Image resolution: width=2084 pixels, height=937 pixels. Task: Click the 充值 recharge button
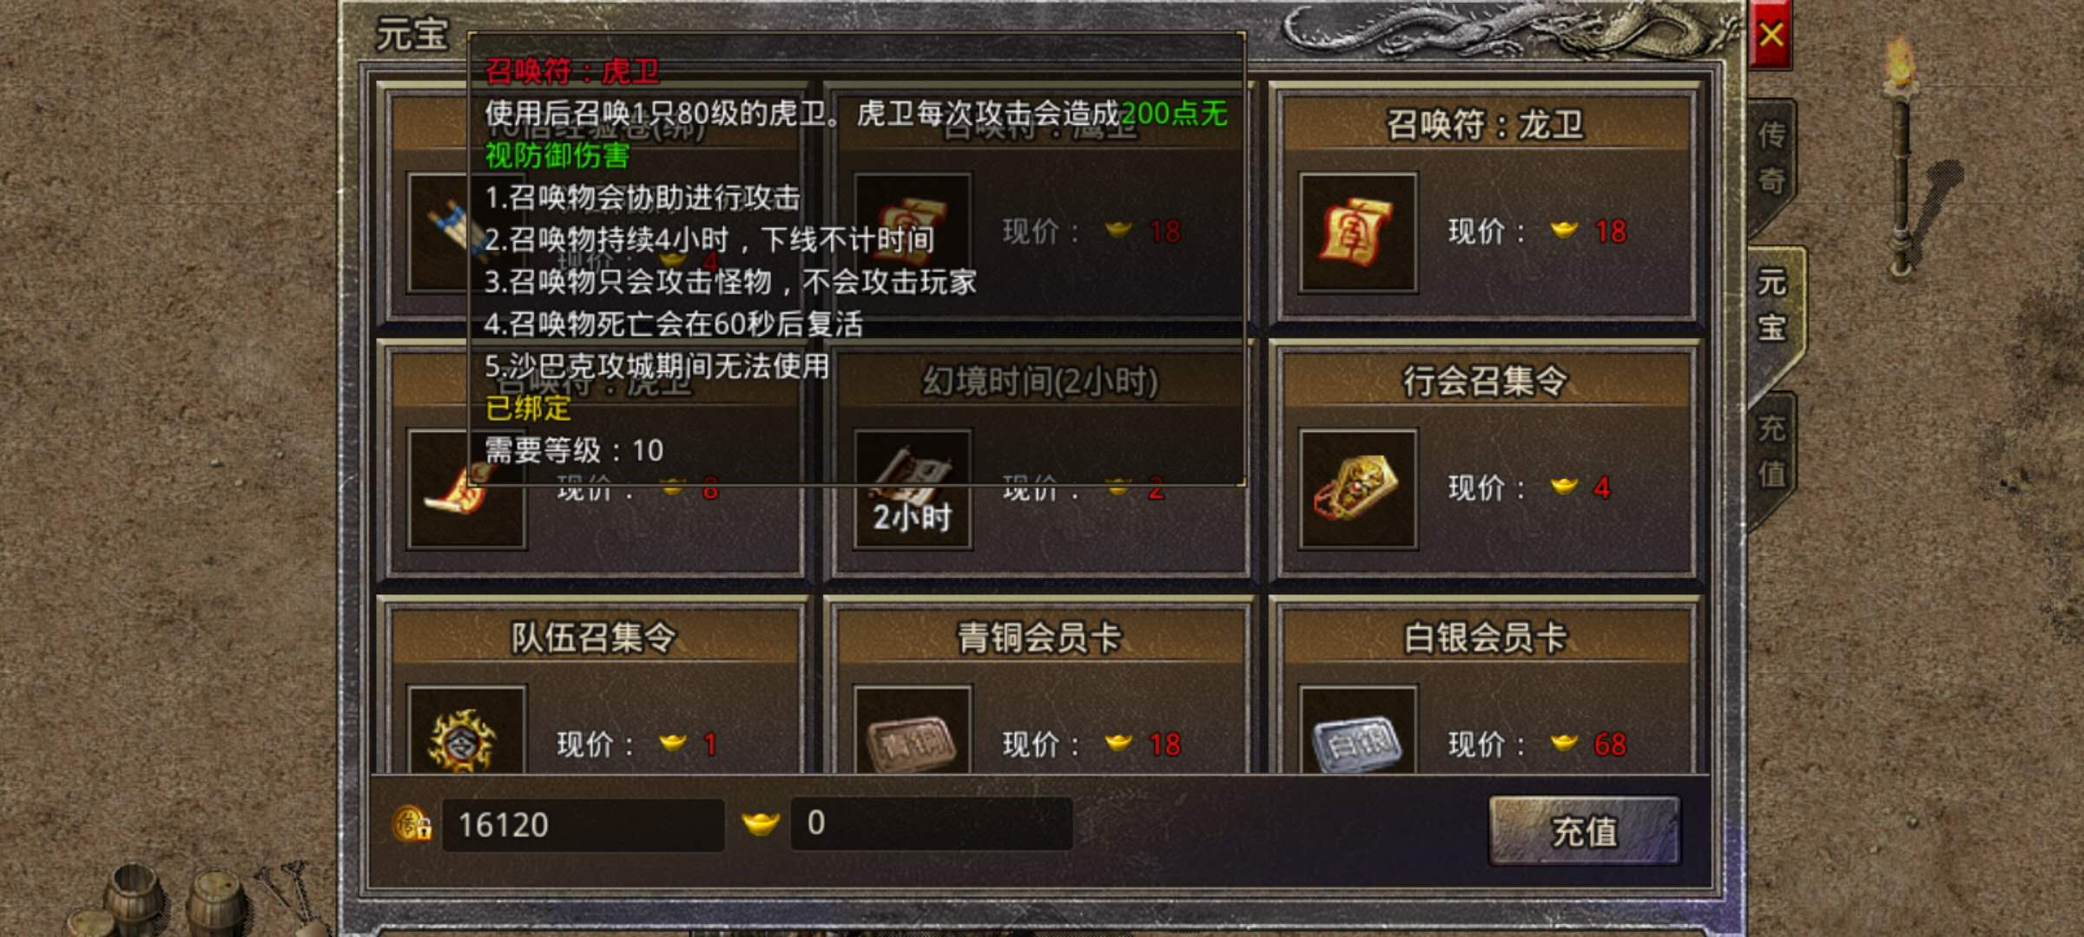click(1585, 831)
